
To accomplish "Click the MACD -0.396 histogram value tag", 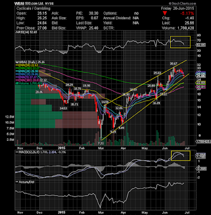I will pos(201,169).
